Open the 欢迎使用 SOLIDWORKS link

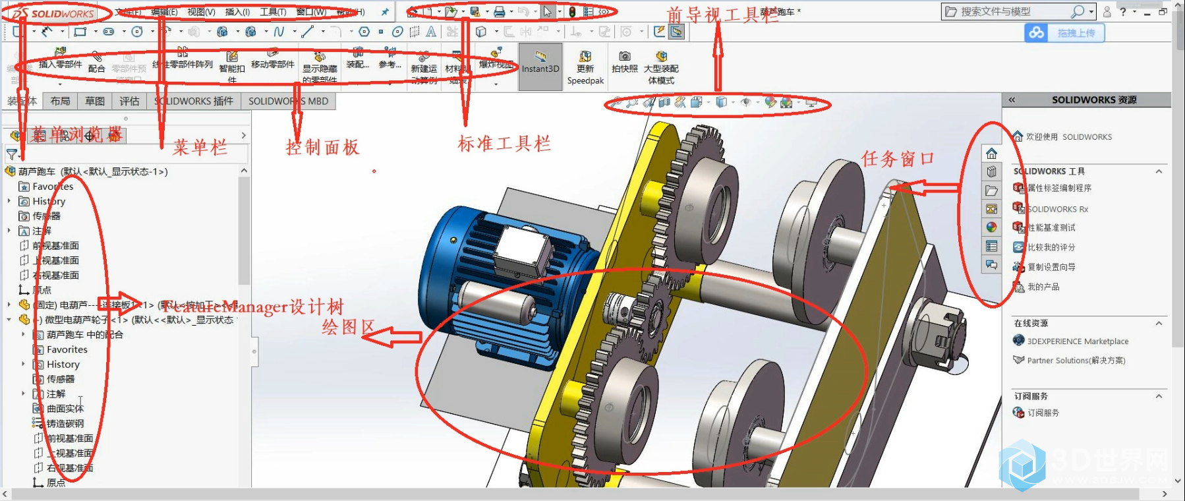pos(1068,136)
